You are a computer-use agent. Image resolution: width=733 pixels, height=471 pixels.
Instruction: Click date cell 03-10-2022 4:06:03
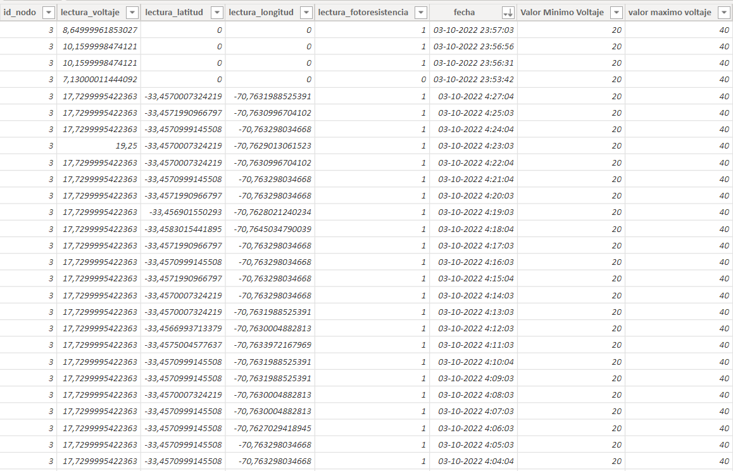473,428
